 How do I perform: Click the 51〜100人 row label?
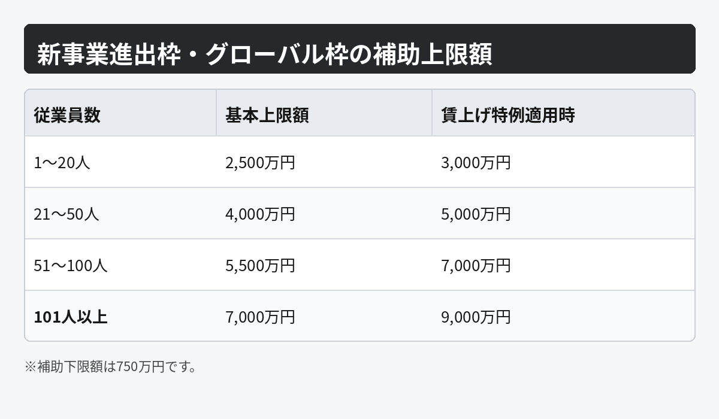pyautogui.click(x=71, y=266)
